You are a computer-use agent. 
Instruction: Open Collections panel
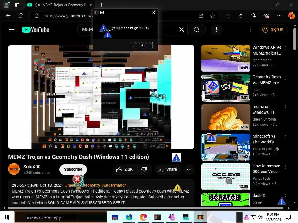coord(254,16)
